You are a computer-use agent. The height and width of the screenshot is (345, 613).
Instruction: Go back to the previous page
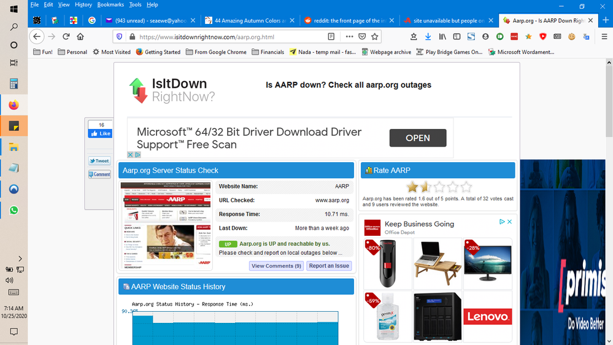click(x=37, y=37)
